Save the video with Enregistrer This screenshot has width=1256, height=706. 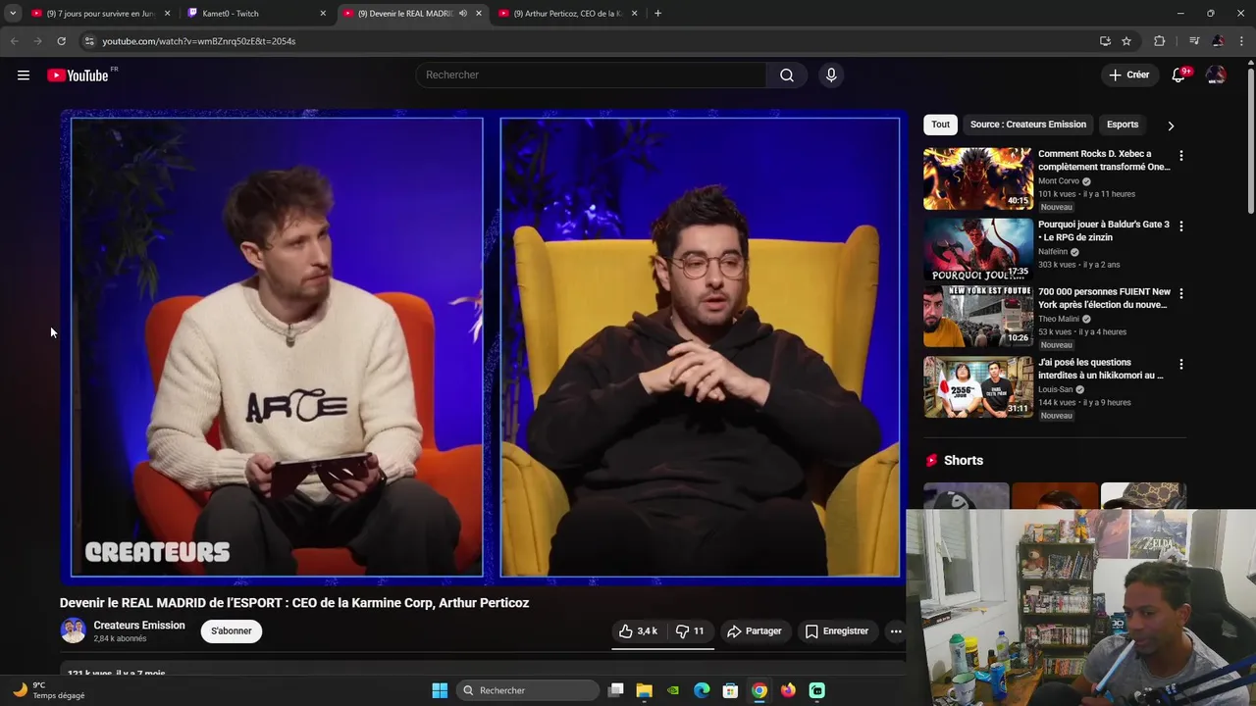coord(837,631)
